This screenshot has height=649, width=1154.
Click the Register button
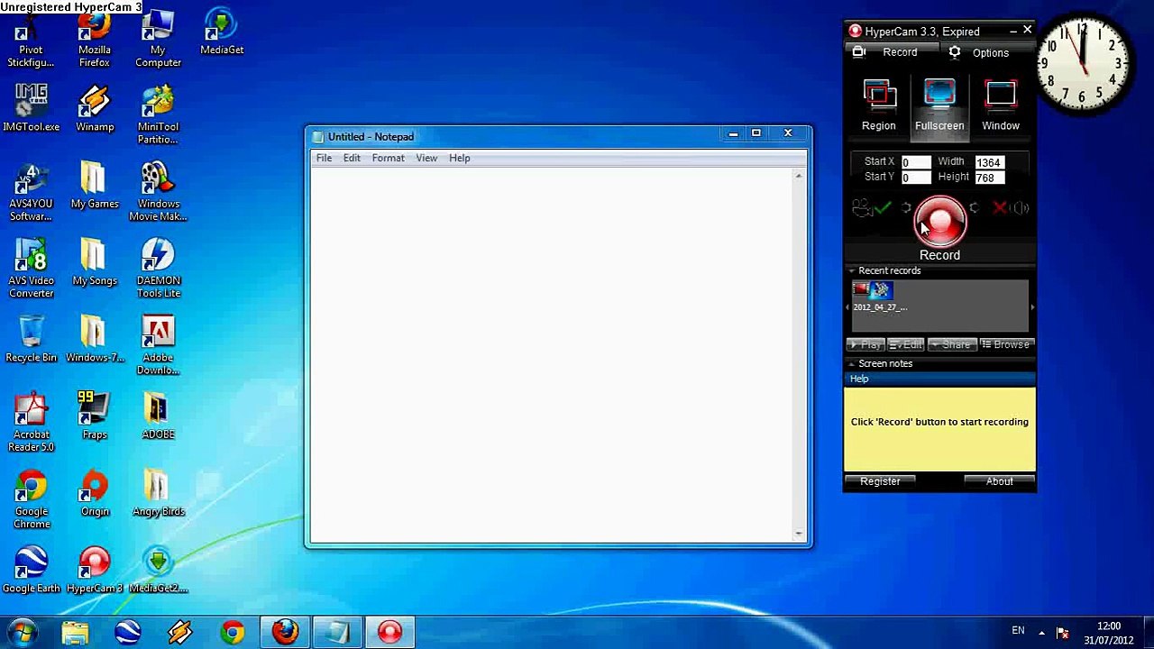880,481
